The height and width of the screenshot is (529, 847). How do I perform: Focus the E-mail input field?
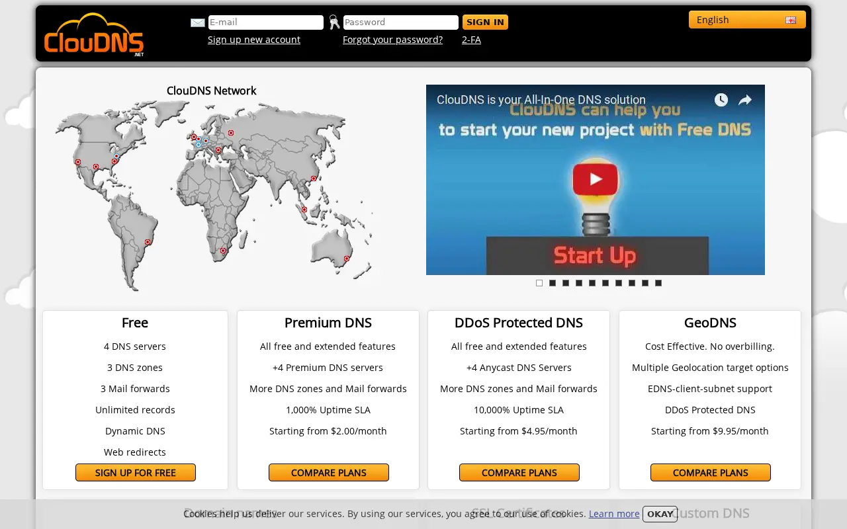pos(266,22)
